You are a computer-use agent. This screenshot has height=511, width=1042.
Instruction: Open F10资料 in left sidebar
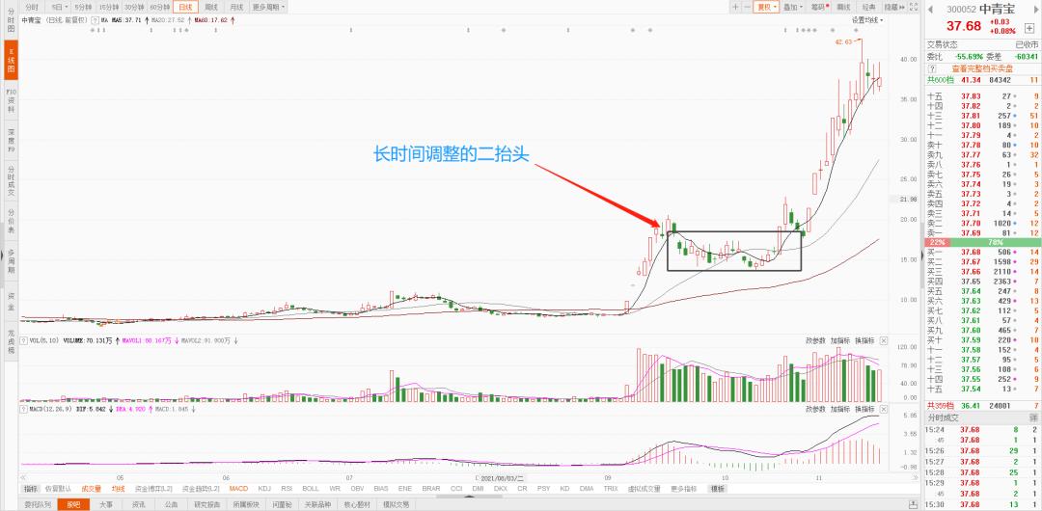tap(11, 100)
